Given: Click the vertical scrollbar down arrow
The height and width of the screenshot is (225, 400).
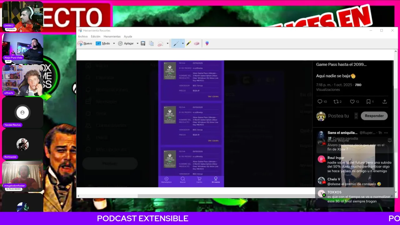Looking at the screenshot, I should tap(396, 192).
